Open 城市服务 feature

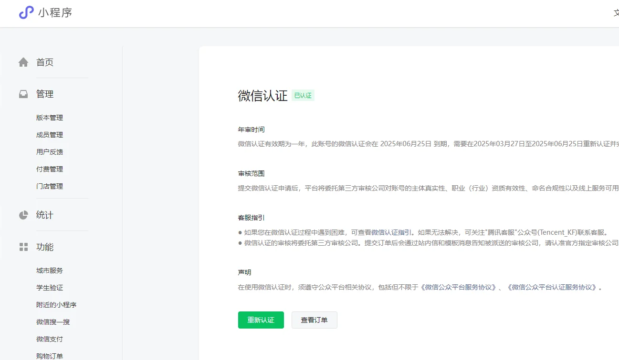50,270
